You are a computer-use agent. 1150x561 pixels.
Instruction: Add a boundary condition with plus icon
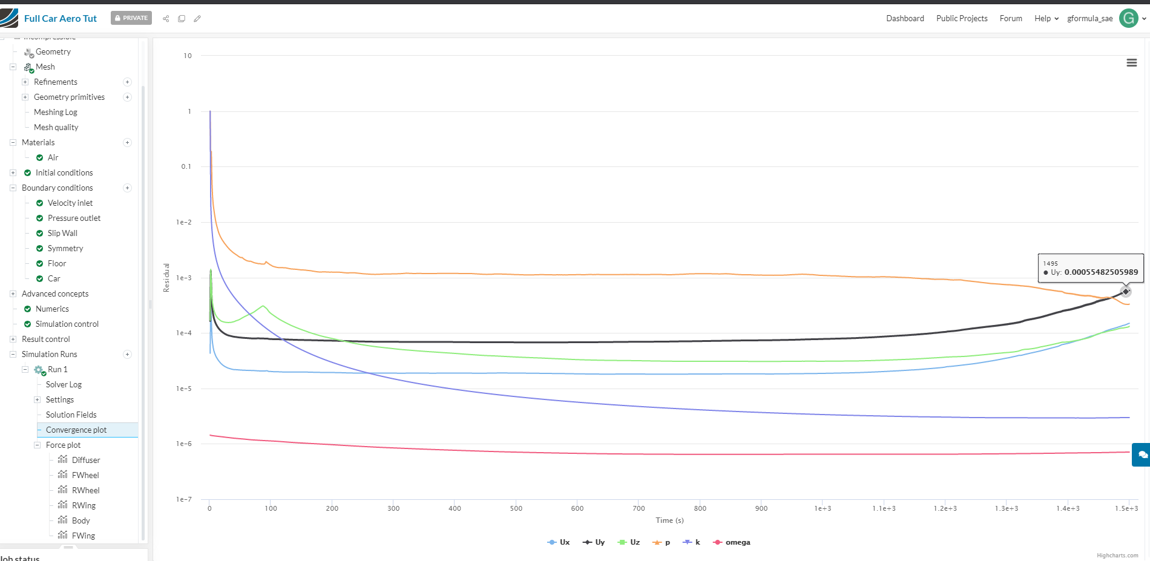pos(127,188)
